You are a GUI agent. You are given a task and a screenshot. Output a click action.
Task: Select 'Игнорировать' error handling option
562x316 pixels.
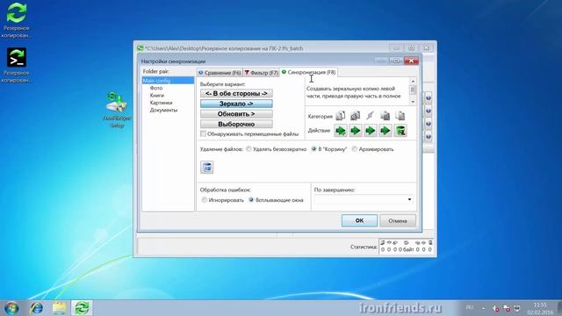click(x=205, y=200)
